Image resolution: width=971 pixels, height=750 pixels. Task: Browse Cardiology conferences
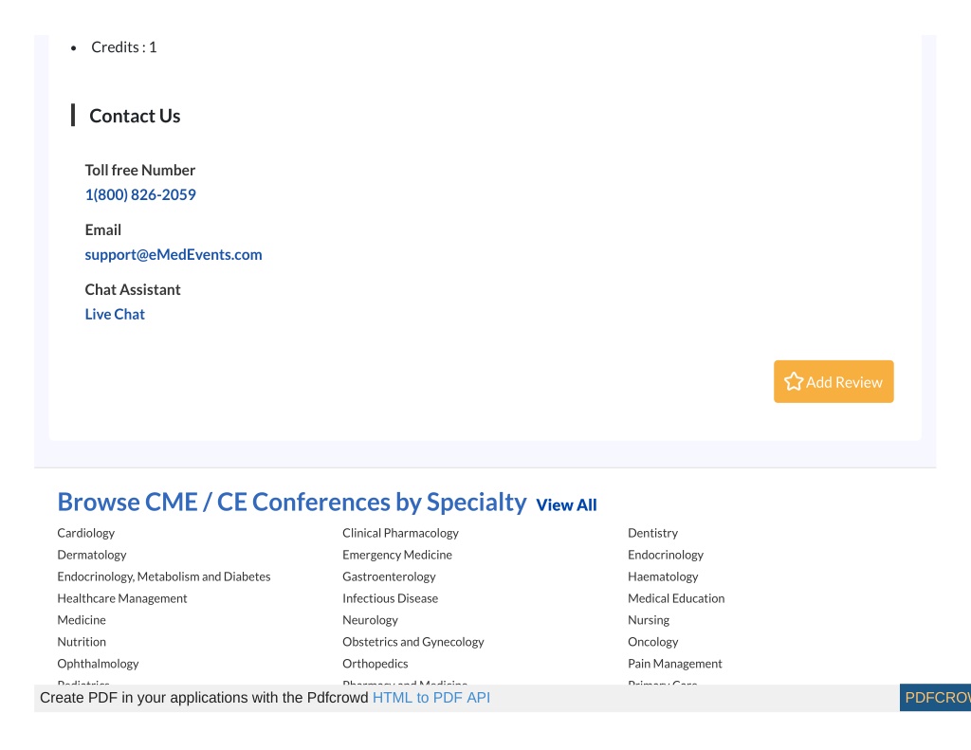(86, 533)
